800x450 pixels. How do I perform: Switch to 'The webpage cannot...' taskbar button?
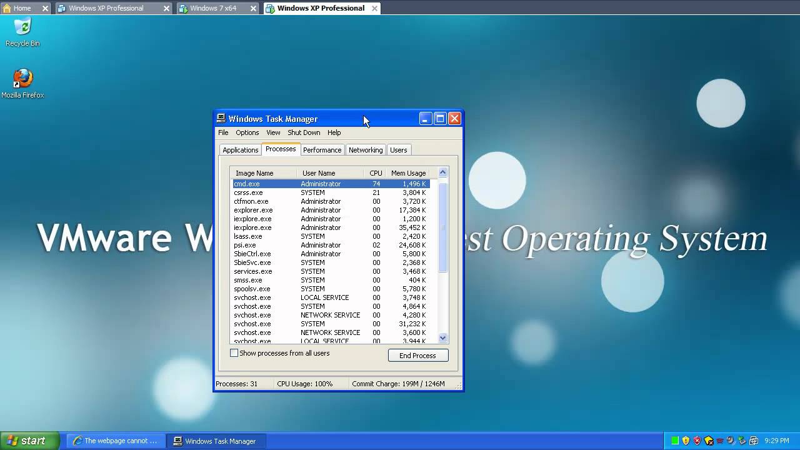(x=116, y=441)
